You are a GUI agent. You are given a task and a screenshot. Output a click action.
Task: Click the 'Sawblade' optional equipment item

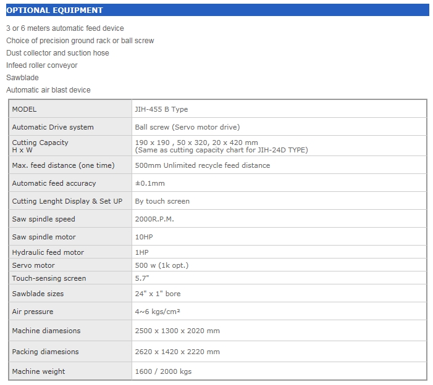coord(22,78)
